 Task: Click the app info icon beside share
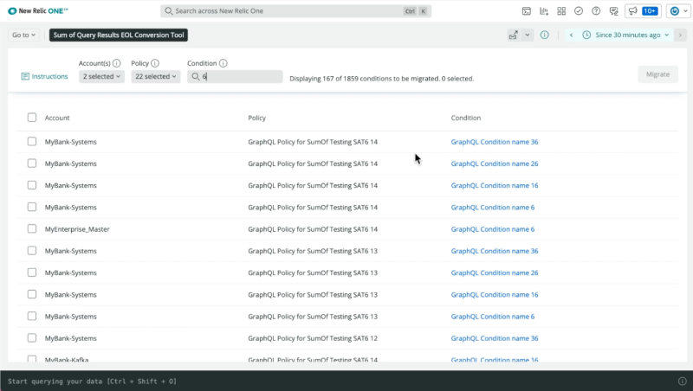point(545,35)
